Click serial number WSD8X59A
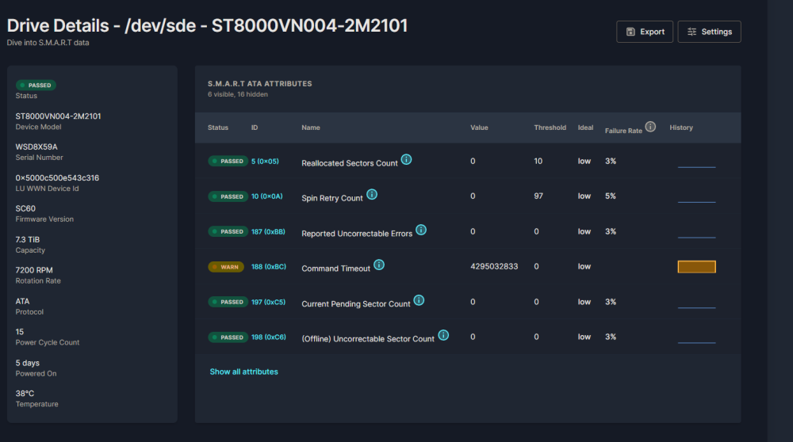The width and height of the screenshot is (793, 442). click(x=36, y=147)
